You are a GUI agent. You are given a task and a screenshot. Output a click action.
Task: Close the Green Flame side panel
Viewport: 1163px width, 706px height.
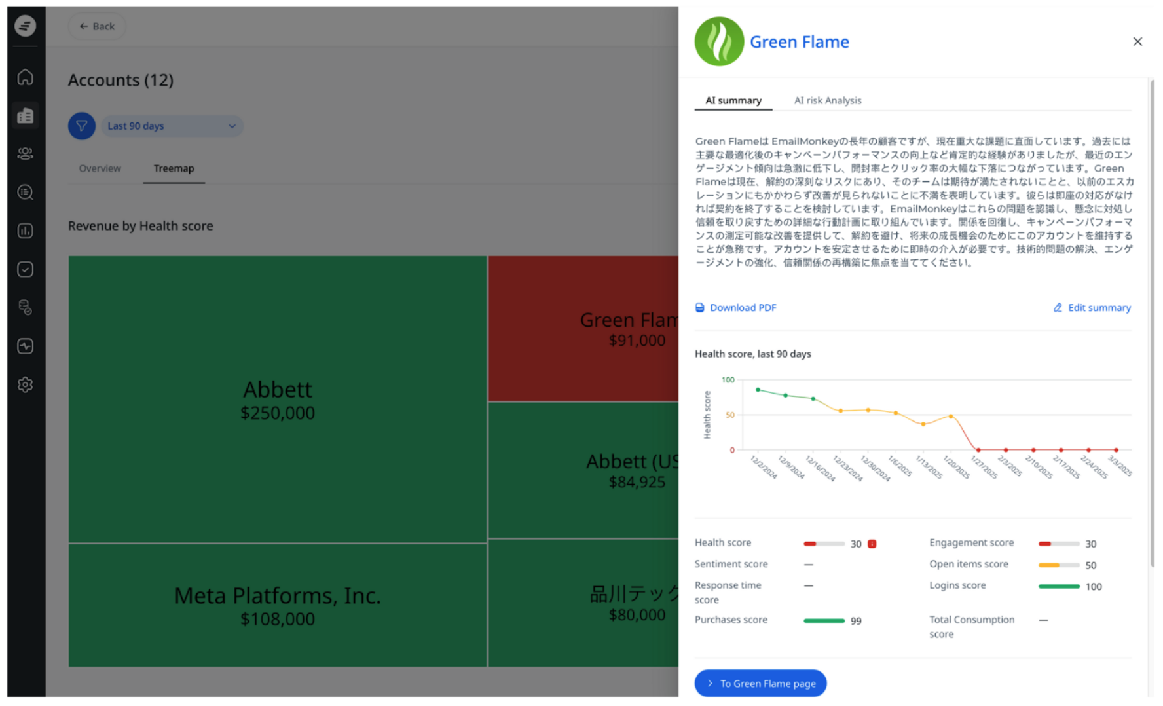tap(1137, 41)
